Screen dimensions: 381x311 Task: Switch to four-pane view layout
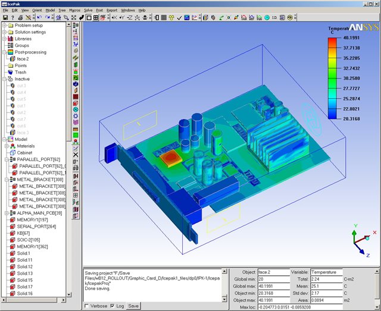[96, 17]
